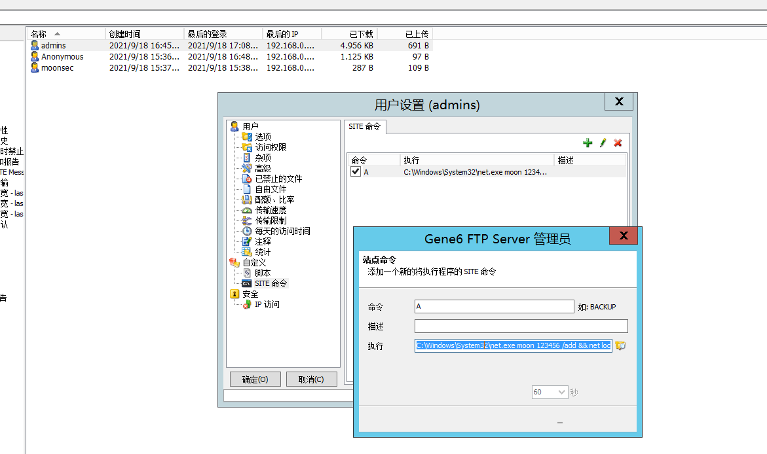Image resolution: width=767 pixels, height=454 pixels.
Task: Click 4.956 KB downloaded value for admins
Action: (356, 45)
